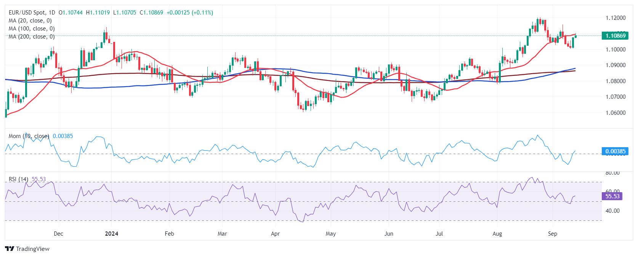Select the MA (200, close, 0) indicator label
Image resolution: width=638 pixels, height=257 pixels.
[x=32, y=37]
